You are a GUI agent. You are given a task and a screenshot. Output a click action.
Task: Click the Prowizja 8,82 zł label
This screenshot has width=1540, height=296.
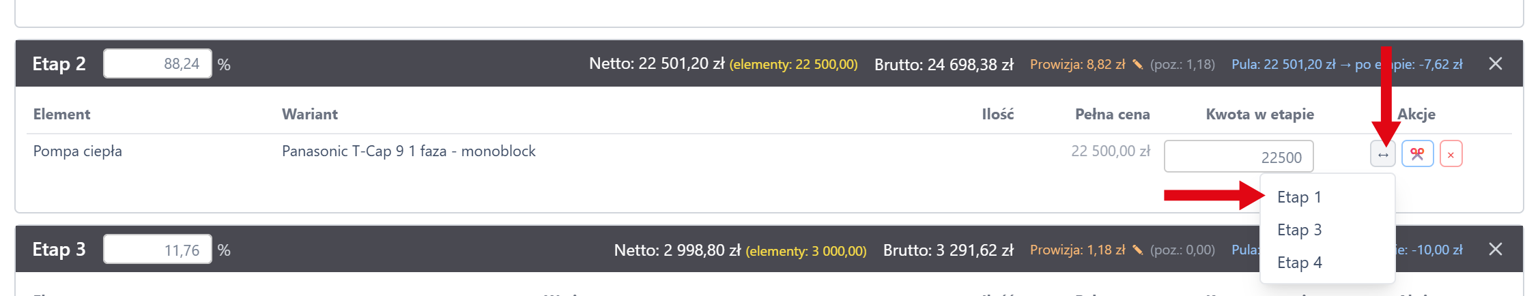[1077, 64]
